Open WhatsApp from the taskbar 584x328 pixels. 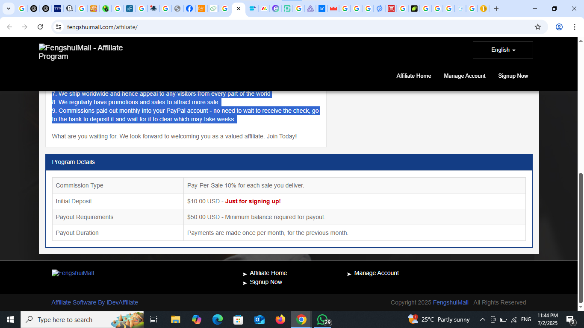(x=323, y=319)
